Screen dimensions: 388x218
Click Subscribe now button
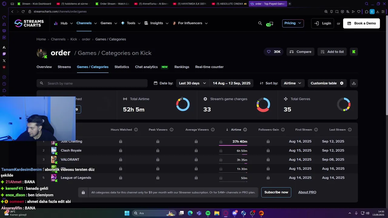click(276, 192)
